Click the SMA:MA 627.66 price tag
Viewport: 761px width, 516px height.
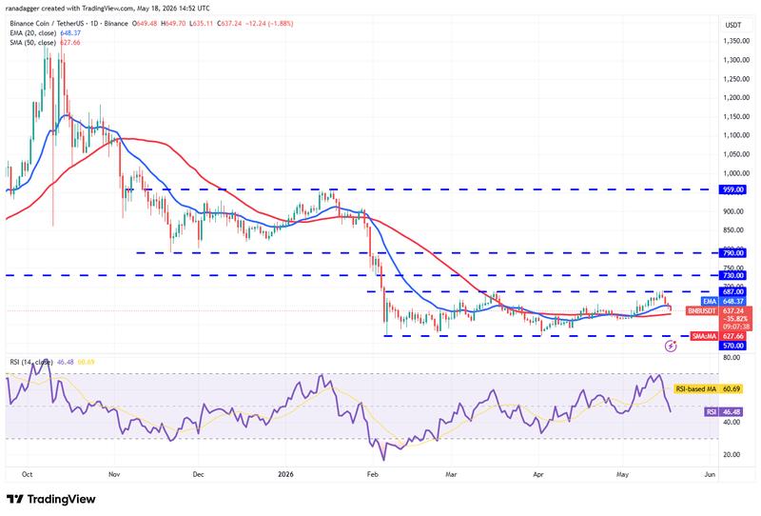[719, 336]
